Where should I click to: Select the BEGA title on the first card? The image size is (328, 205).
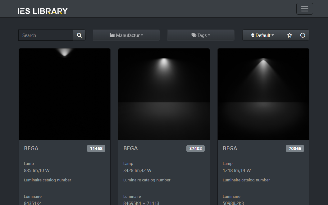31,148
